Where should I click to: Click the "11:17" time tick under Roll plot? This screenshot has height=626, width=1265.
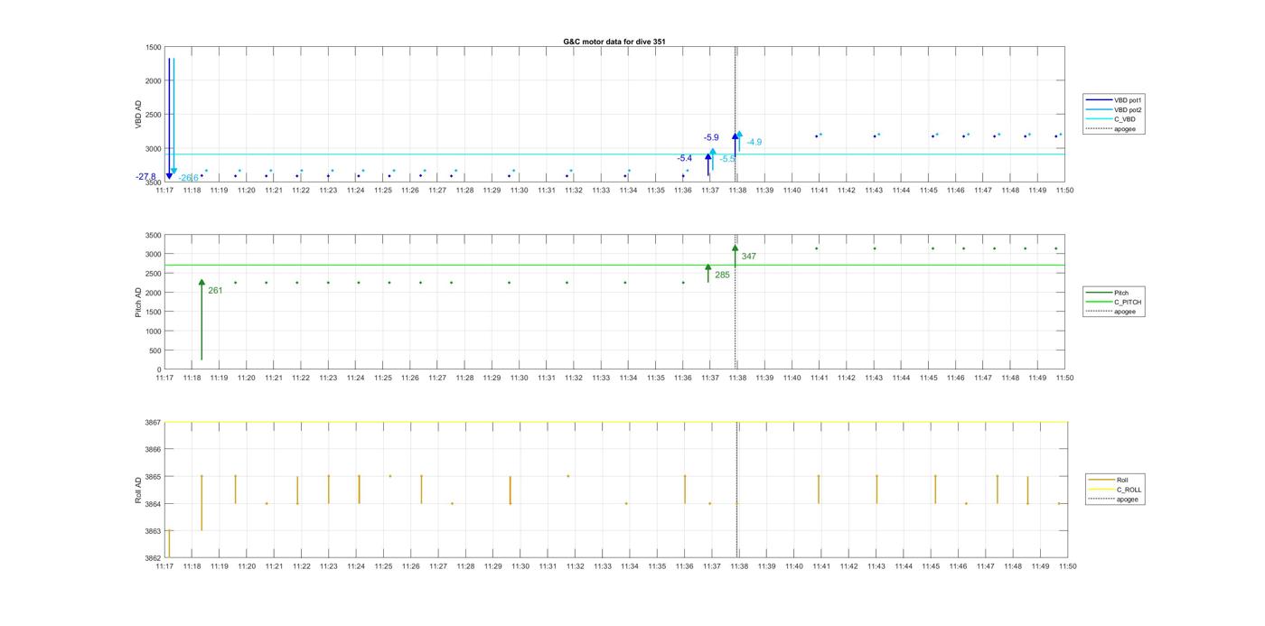point(164,566)
